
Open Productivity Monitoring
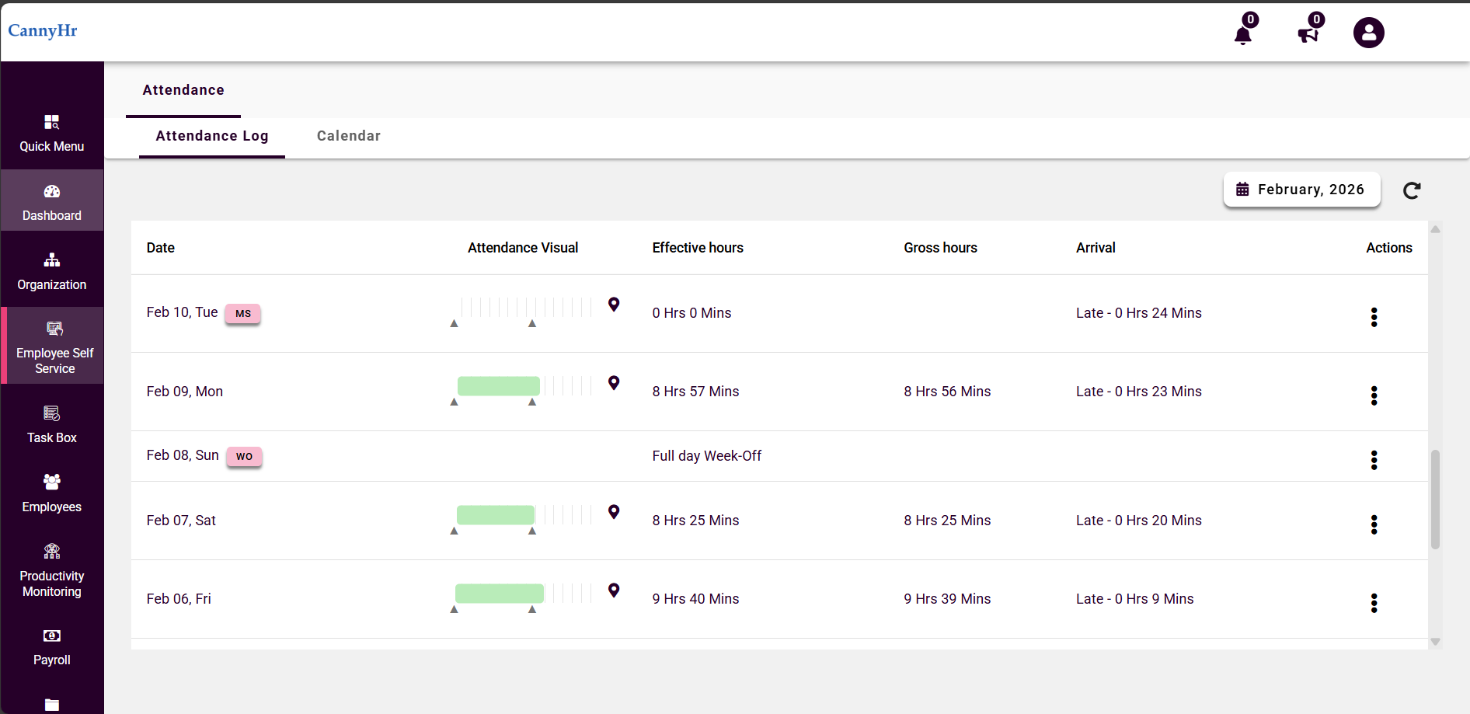click(51, 569)
